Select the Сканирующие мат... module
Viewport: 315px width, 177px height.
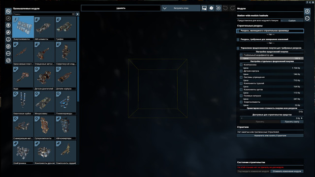(x=23, y=128)
